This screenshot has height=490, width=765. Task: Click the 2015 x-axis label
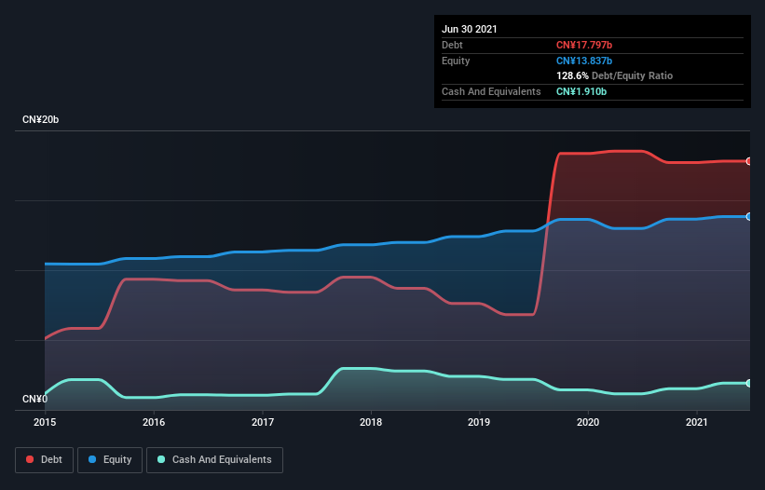45,422
